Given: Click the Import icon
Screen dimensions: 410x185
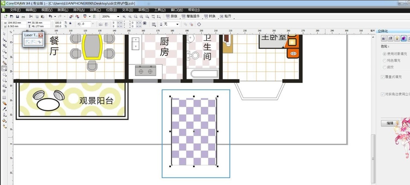Looking at the screenshot, I should coord(71,17).
